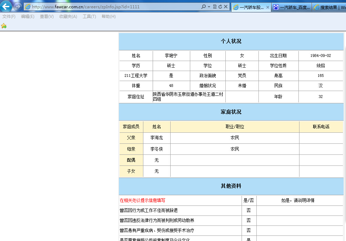Click the 联系电话 column header

tap(321, 127)
